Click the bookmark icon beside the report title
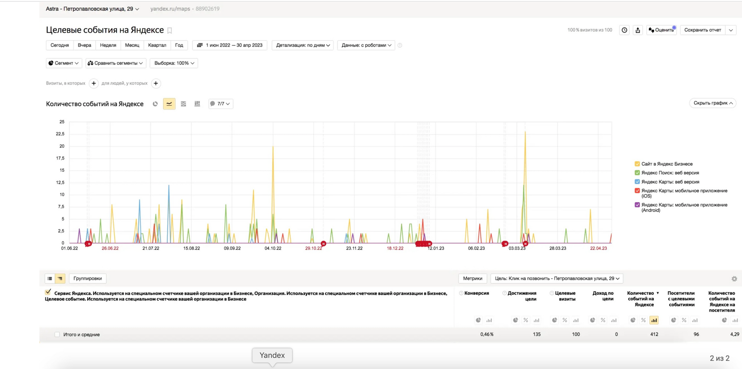The image size is (742, 369). click(170, 30)
